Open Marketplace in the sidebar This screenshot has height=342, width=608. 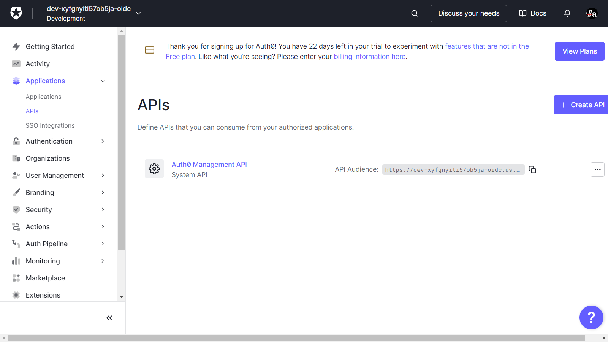[45, 278]
